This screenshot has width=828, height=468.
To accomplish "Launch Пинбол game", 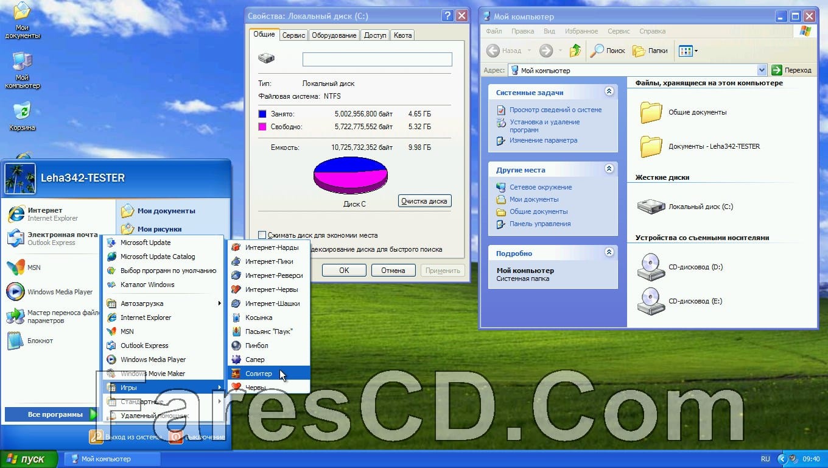I will click(269, 346).
